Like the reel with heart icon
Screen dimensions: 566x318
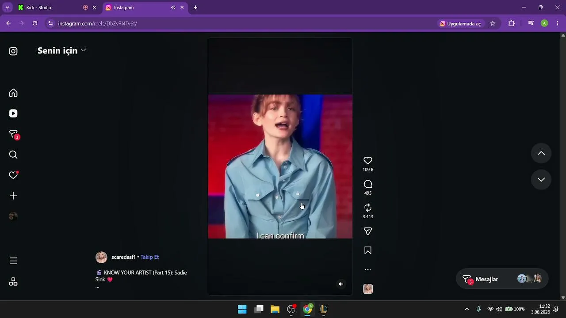coord(368,161)
